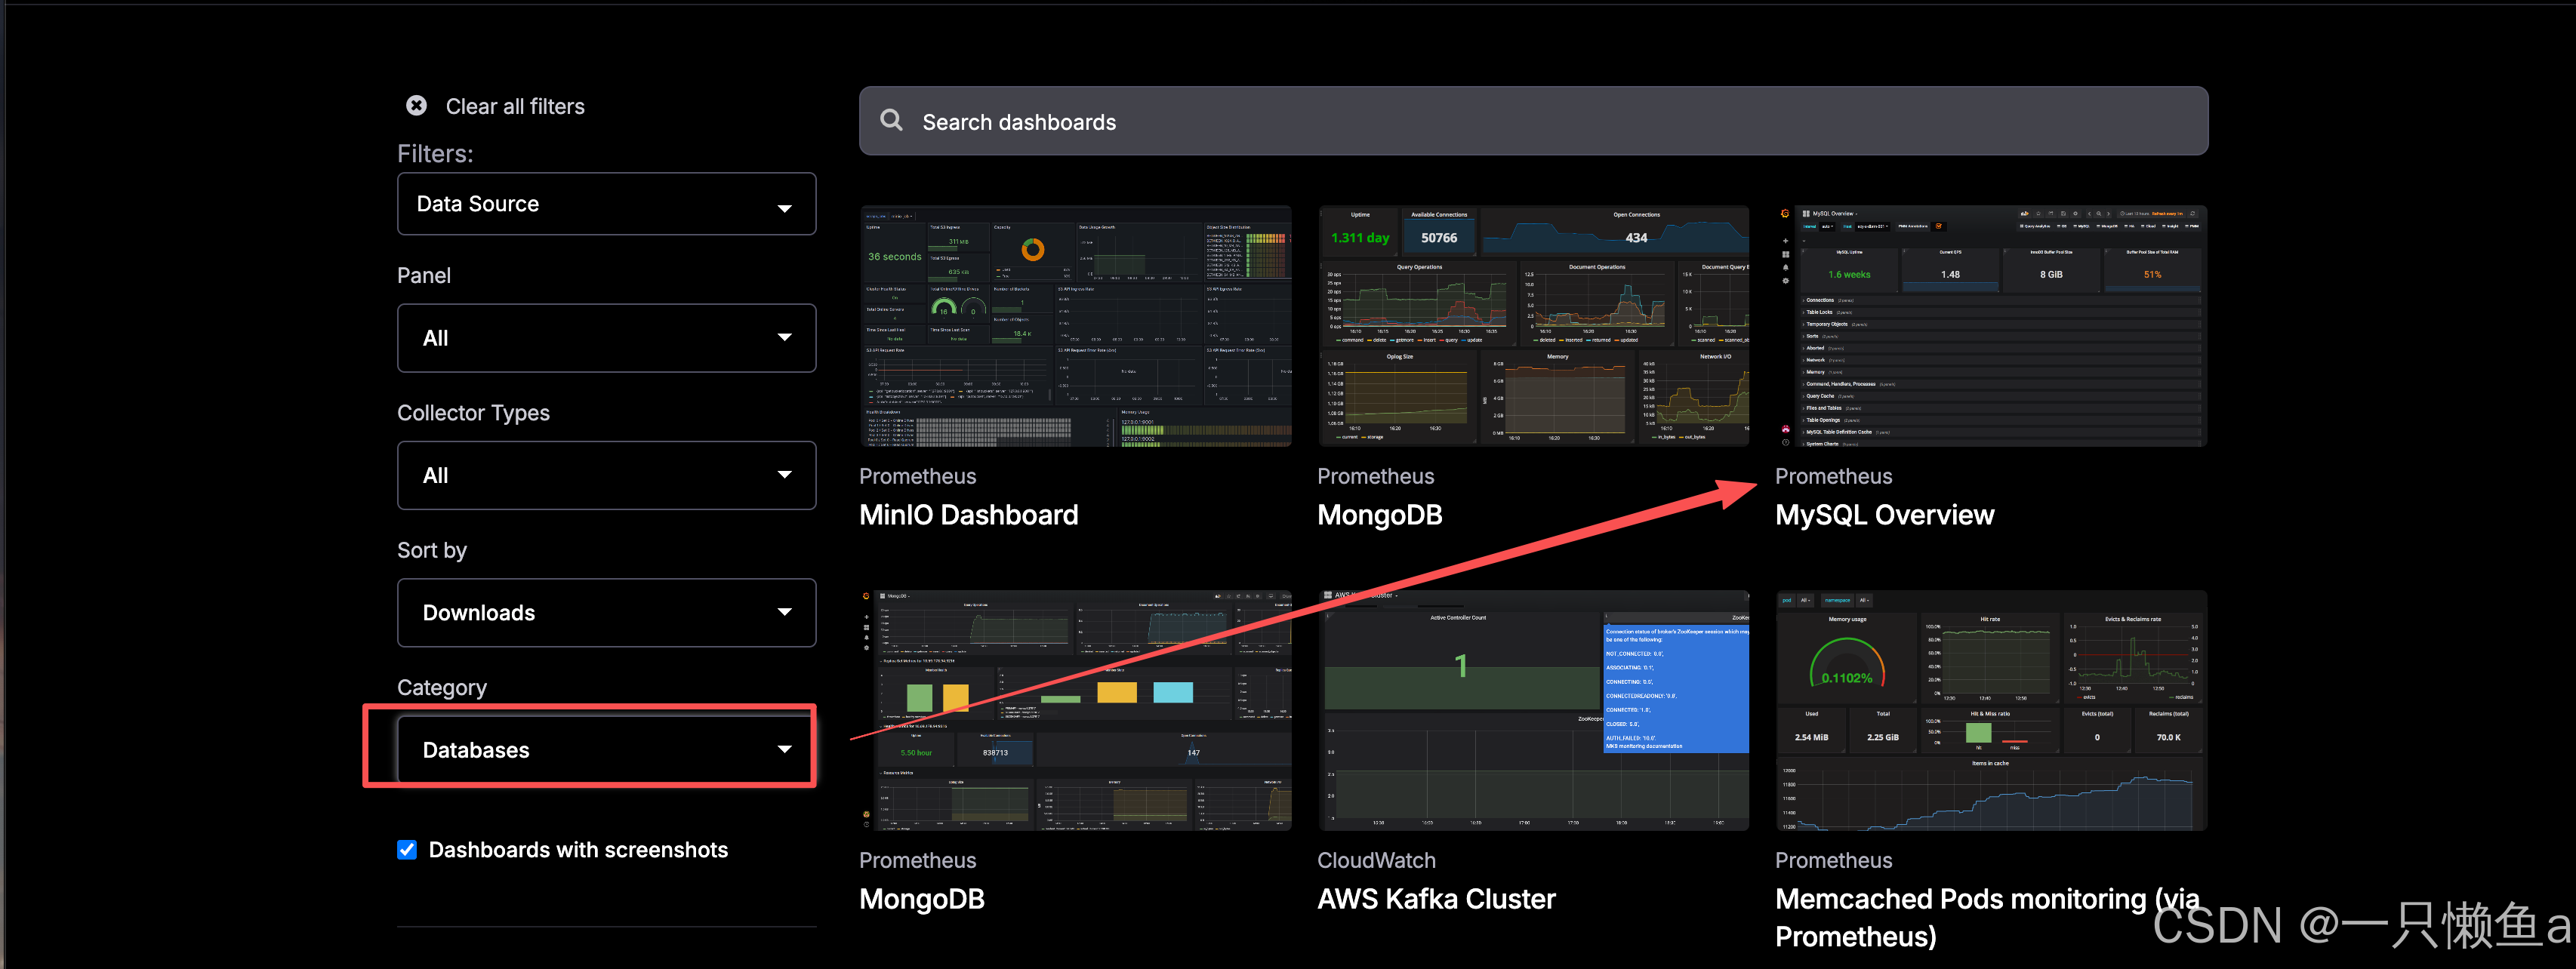This screenshot has width=2576, height=969.
Task: Open the MinIO Dashboard title link
Action: coord(968,515)
